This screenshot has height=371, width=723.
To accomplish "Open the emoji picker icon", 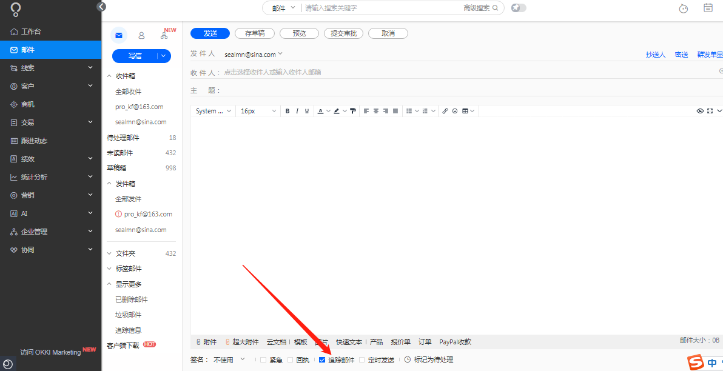I will (454, 110).
